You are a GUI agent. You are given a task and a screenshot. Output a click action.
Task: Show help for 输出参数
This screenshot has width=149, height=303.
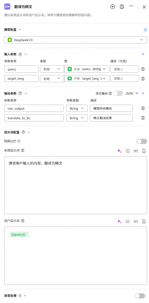click(20, 93)
